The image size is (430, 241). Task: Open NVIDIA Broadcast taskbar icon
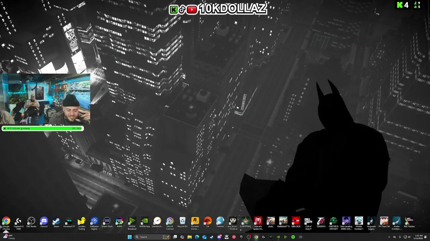click(286, 237)
